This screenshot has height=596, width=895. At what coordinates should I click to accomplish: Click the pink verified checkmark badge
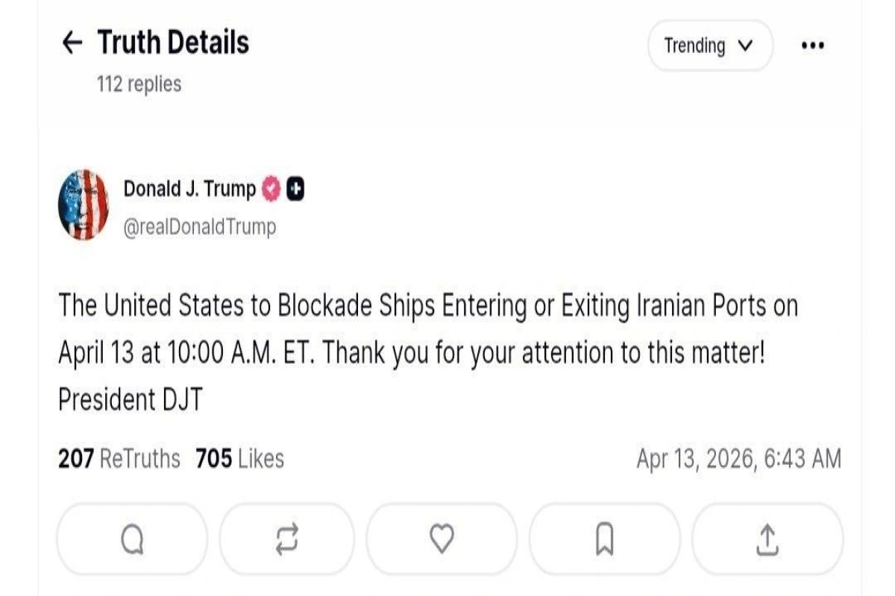point(271,190)
